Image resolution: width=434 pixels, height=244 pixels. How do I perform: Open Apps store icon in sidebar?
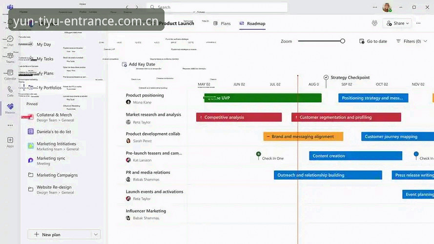(10, 142)
